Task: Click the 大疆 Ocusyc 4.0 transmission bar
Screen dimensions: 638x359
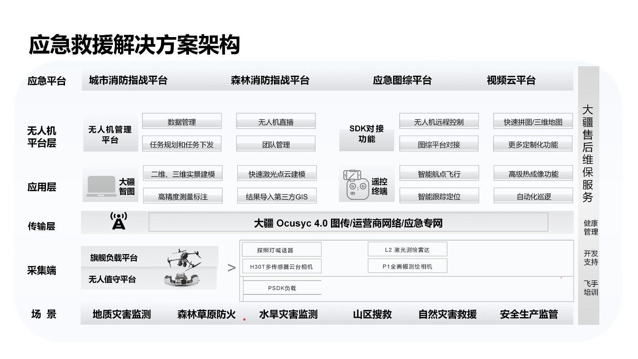Action: pos(348,223)
